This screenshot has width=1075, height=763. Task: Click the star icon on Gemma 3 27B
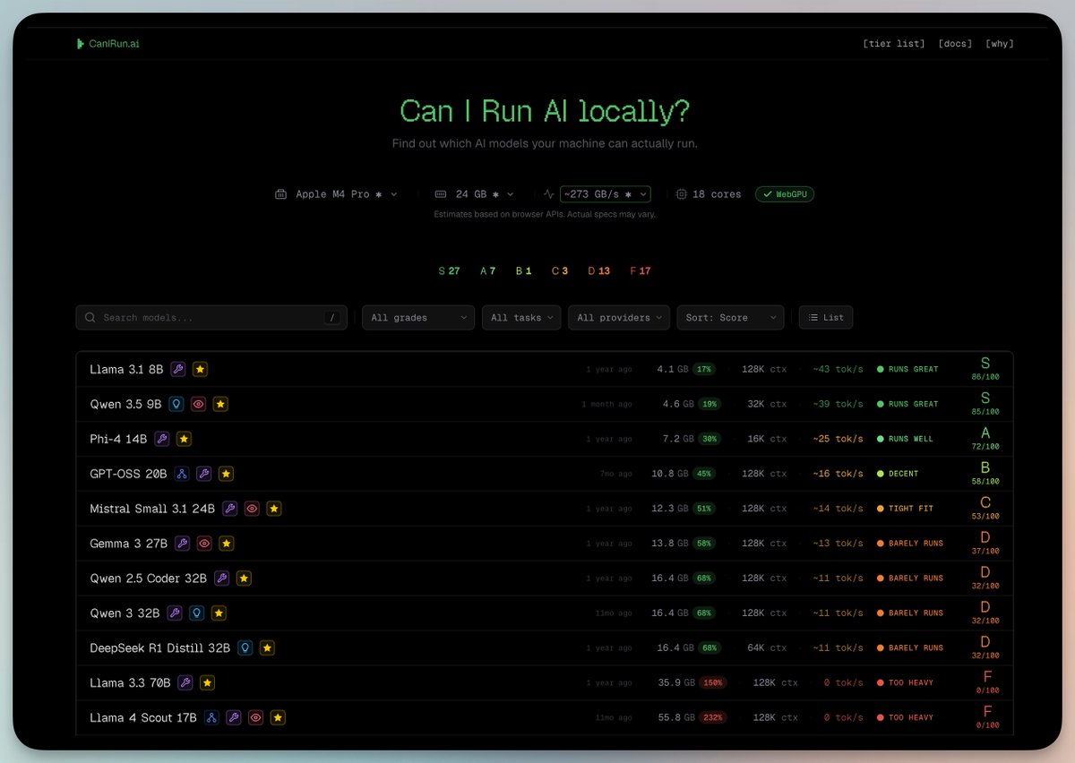tap(227, 544)
